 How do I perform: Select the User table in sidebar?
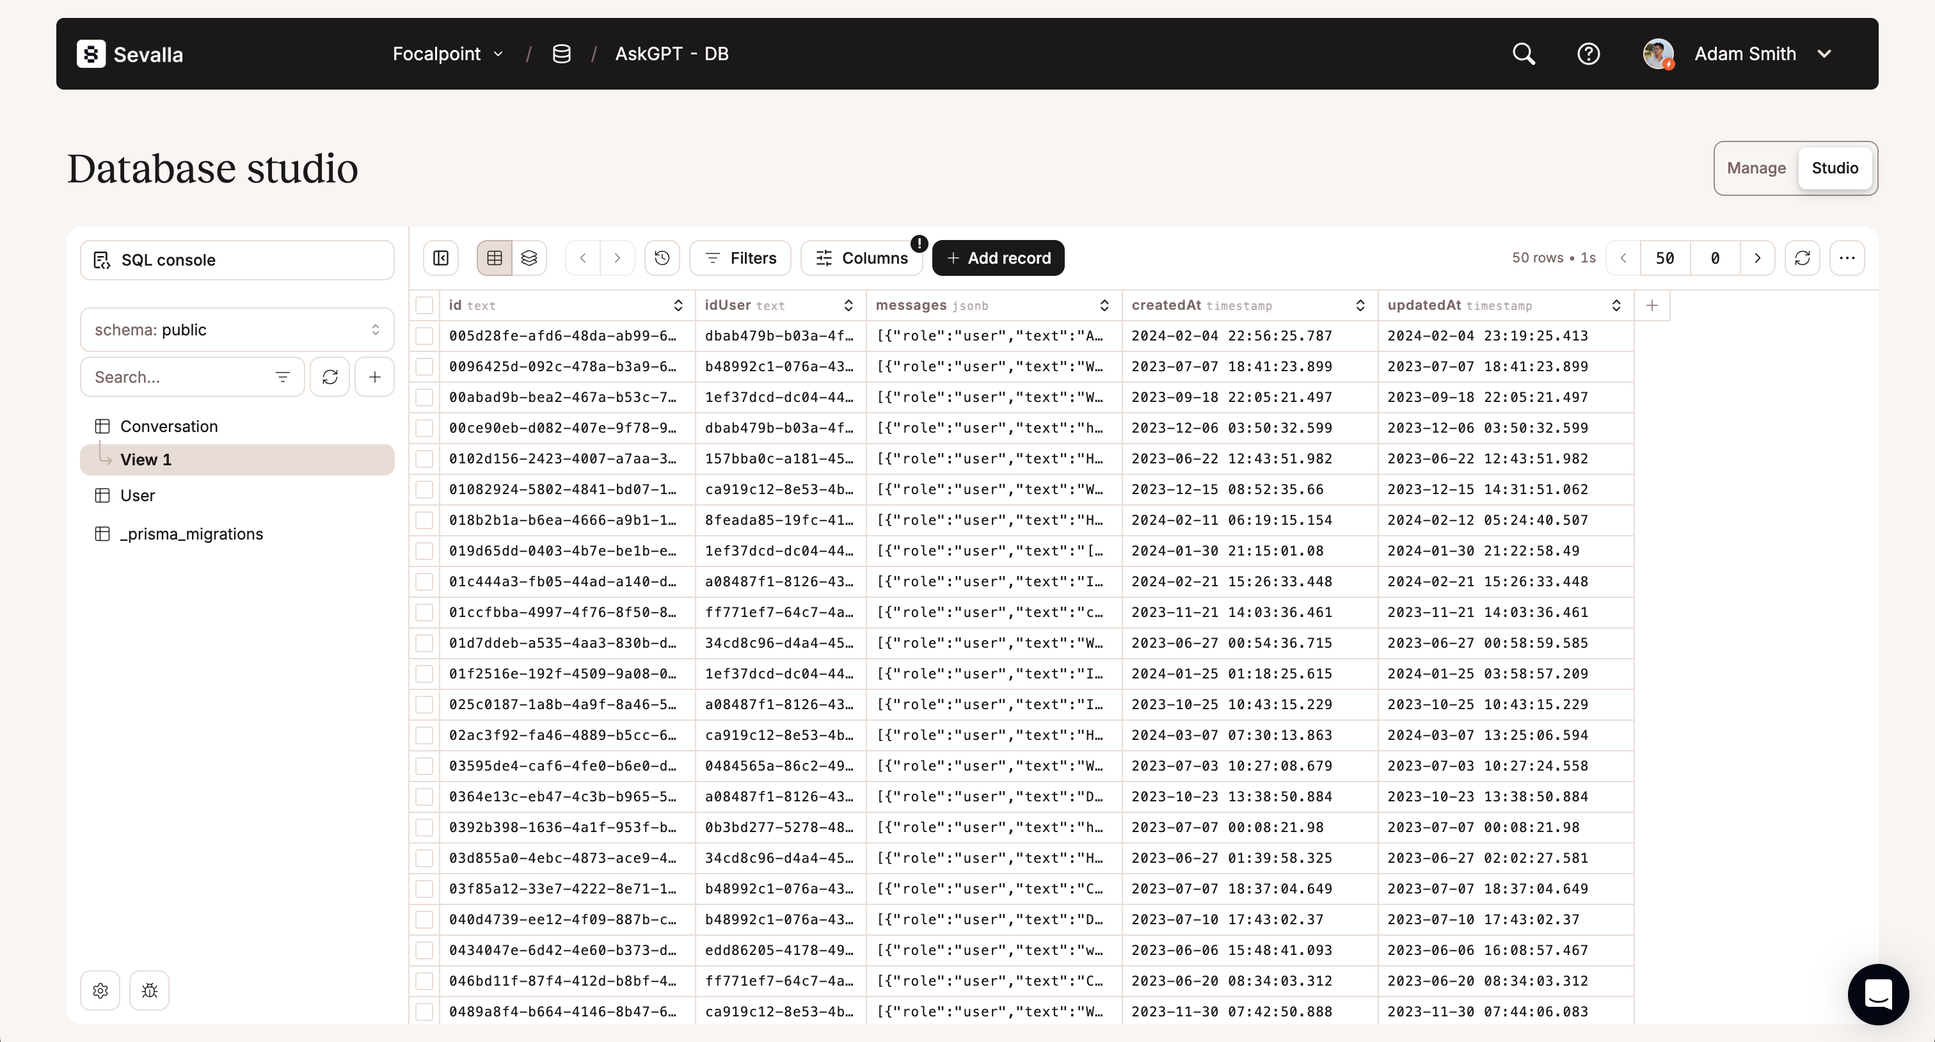[x=138, y=496]
